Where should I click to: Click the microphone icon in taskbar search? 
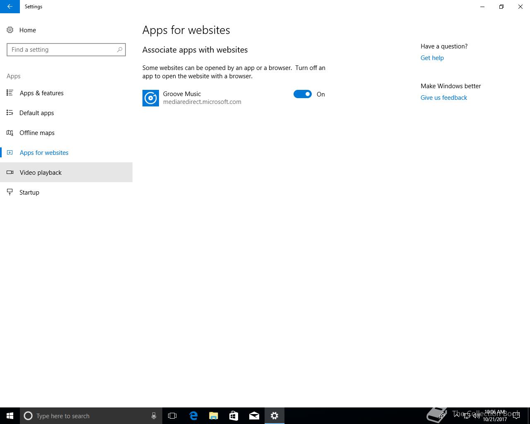[154, 416]
